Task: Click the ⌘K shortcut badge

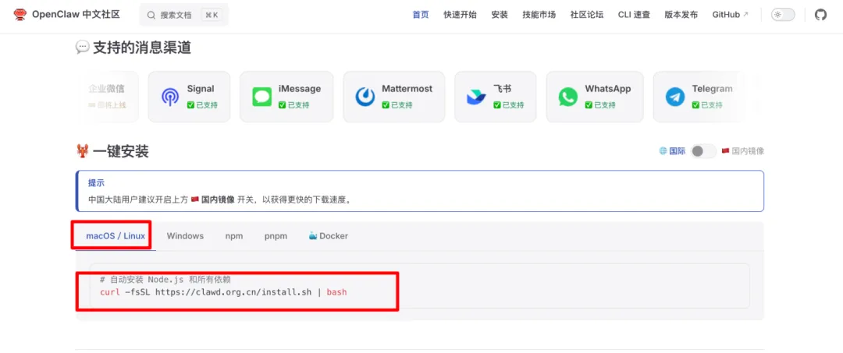Action: [x=212, y=15]
